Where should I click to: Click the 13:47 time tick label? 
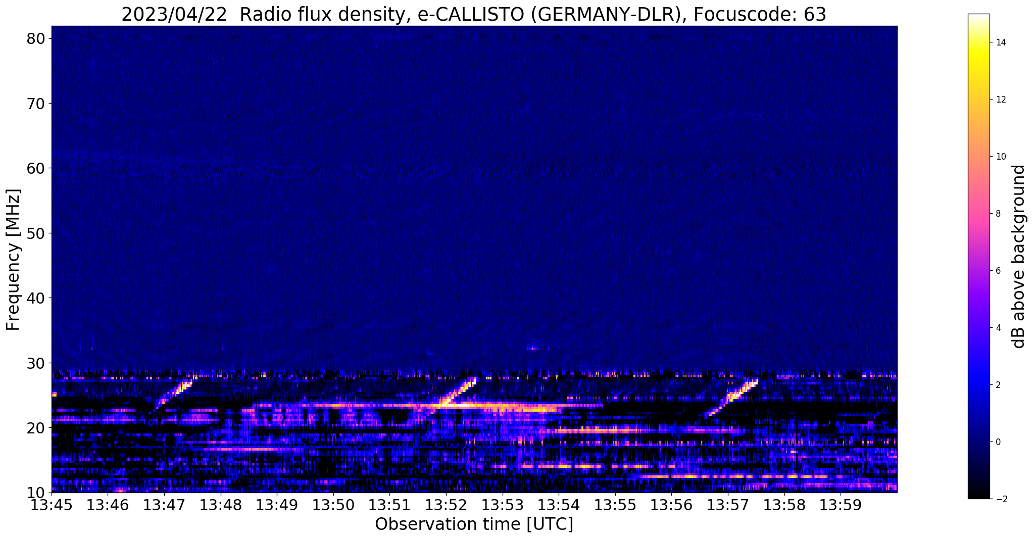164,505
